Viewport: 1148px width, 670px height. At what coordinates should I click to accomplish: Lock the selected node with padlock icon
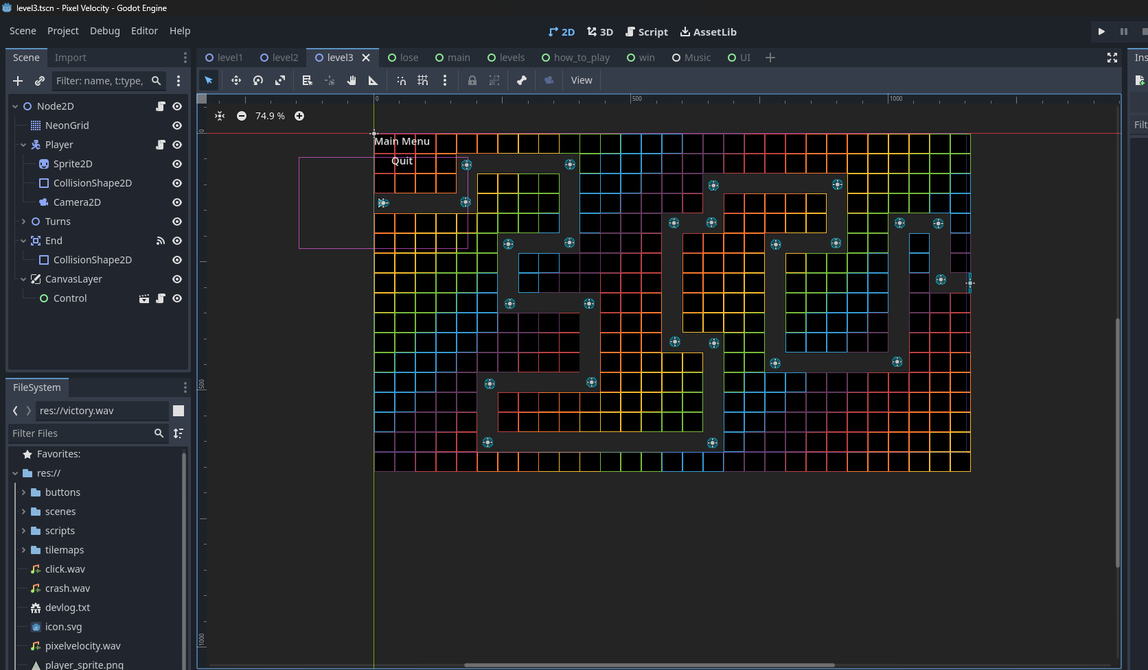[472, 80]
